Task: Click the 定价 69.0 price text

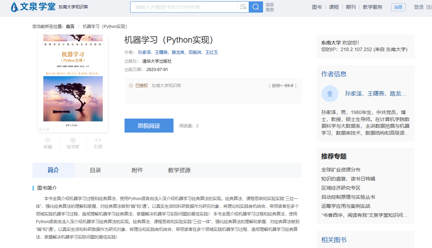Action: (283, 85)
